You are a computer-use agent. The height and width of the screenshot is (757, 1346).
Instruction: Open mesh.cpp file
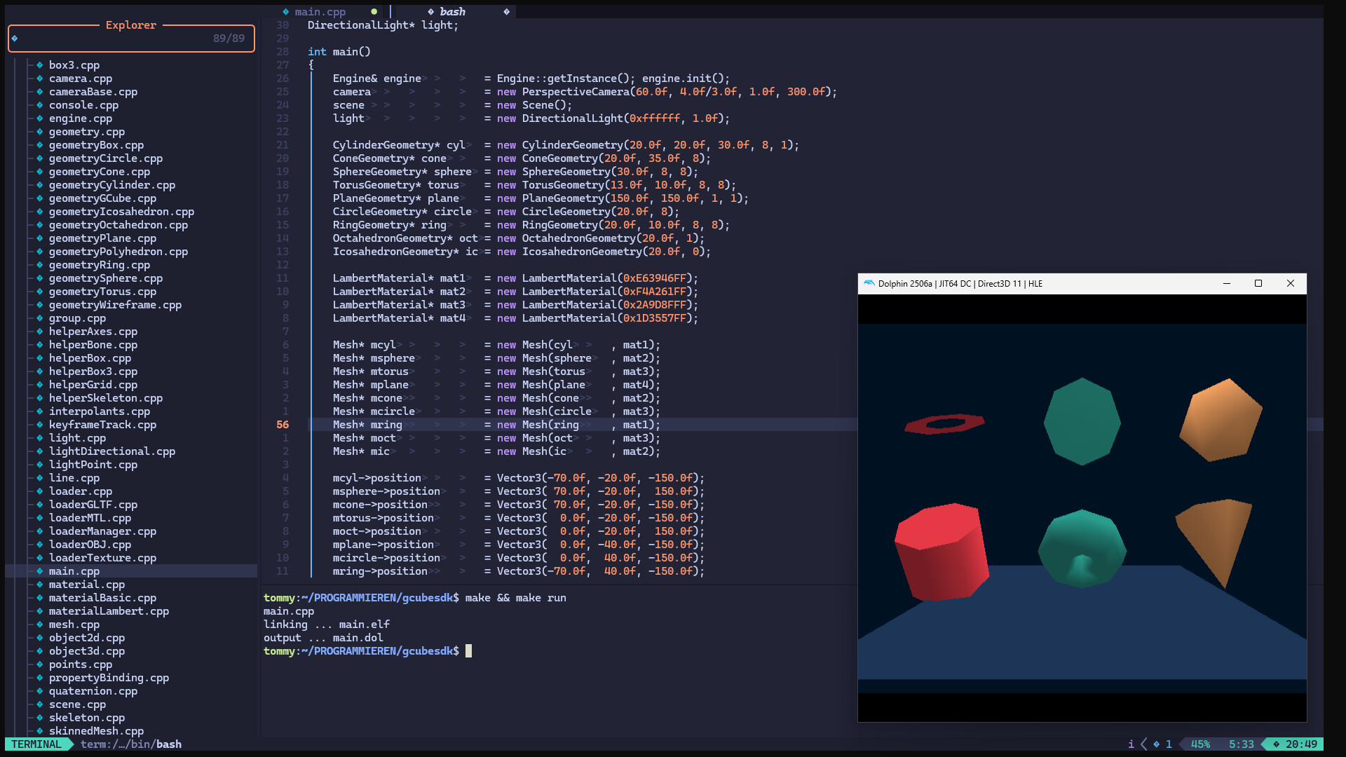click(x=74, y=625)
